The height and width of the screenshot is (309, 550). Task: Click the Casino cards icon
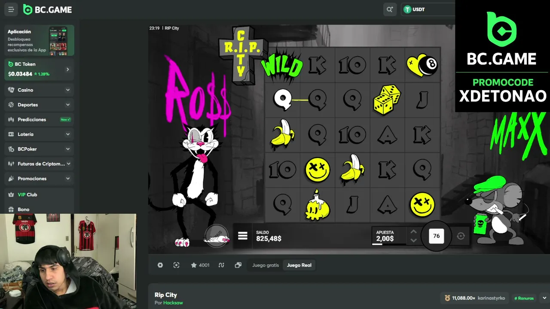[x=11, y=90]
